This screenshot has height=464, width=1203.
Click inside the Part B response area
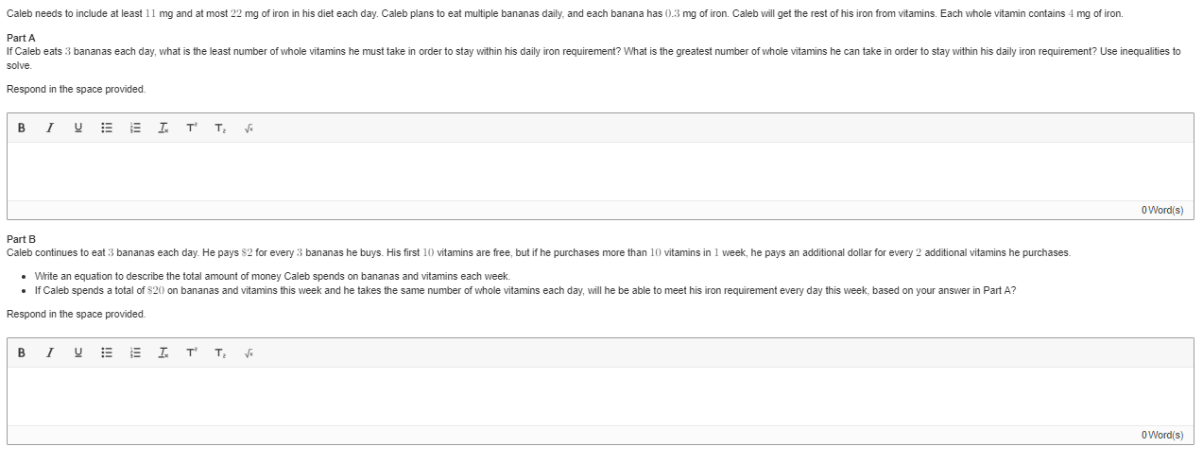600,396
